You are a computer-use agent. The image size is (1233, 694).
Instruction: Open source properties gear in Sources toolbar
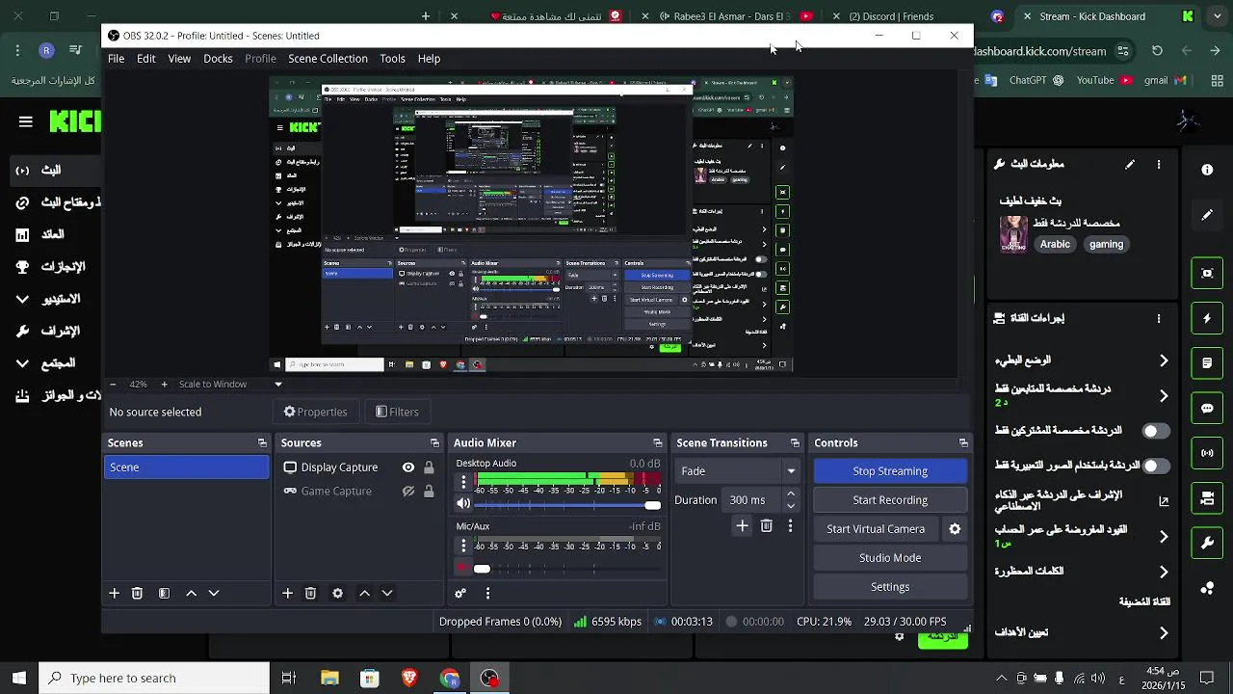pos(337,593)
